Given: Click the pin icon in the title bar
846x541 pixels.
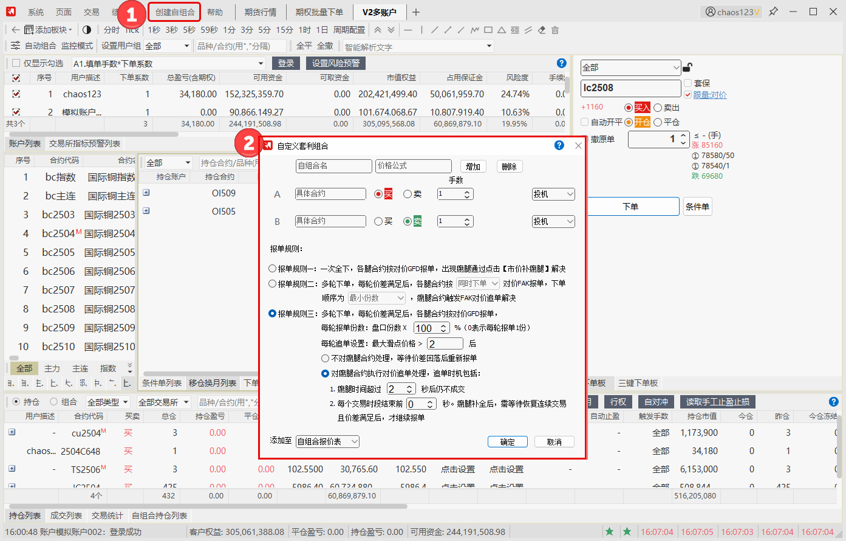Looking at the screenshot, I should tap(773, 12).
